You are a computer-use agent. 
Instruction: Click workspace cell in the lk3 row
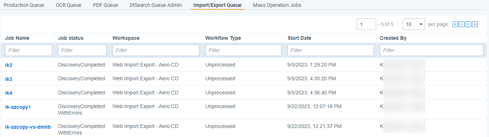[145, 78]
